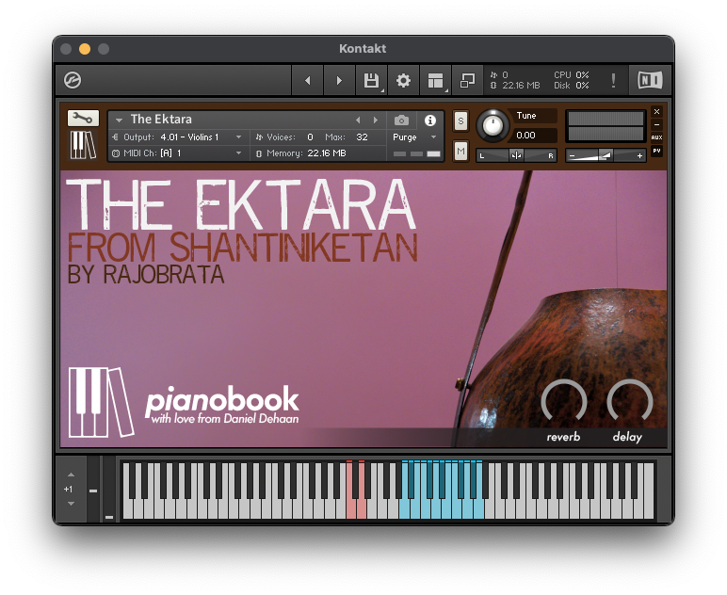Open the Purge dropdown menu
This screenshot has height=595, width=727.
tap(414, 137)
